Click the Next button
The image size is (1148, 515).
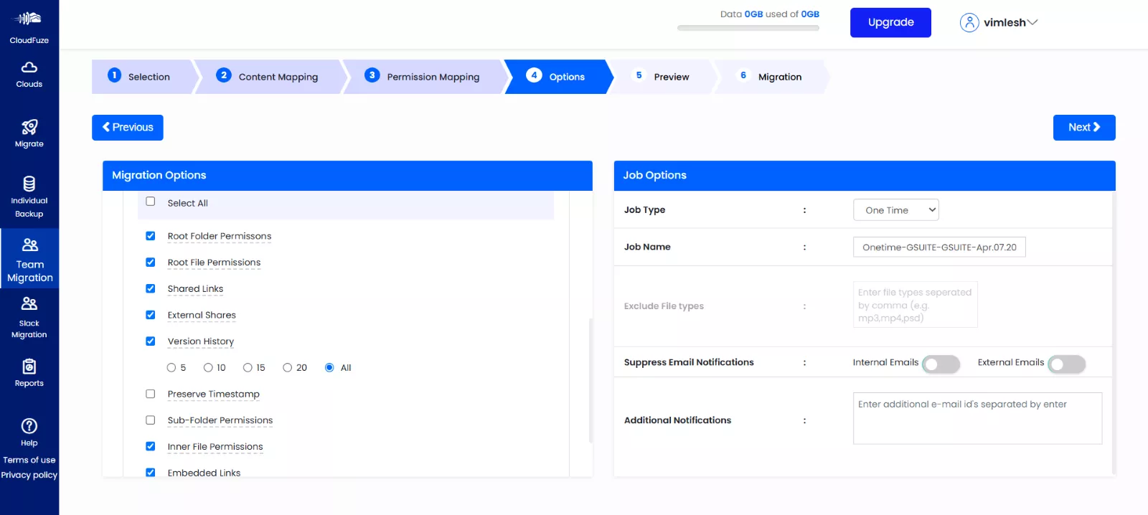tap(1084, 128)
